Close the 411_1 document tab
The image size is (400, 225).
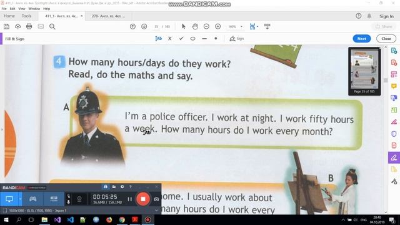pos(82,16)
